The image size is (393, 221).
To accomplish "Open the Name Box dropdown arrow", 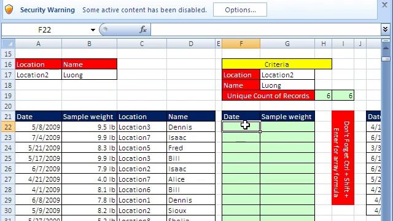I will pyautogui.click(x=93, y=30).
